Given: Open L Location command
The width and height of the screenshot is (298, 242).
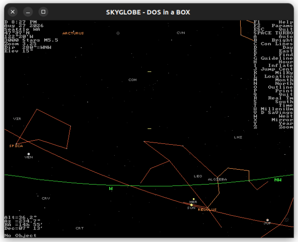Looking at the screenshot, I should 273,76.
